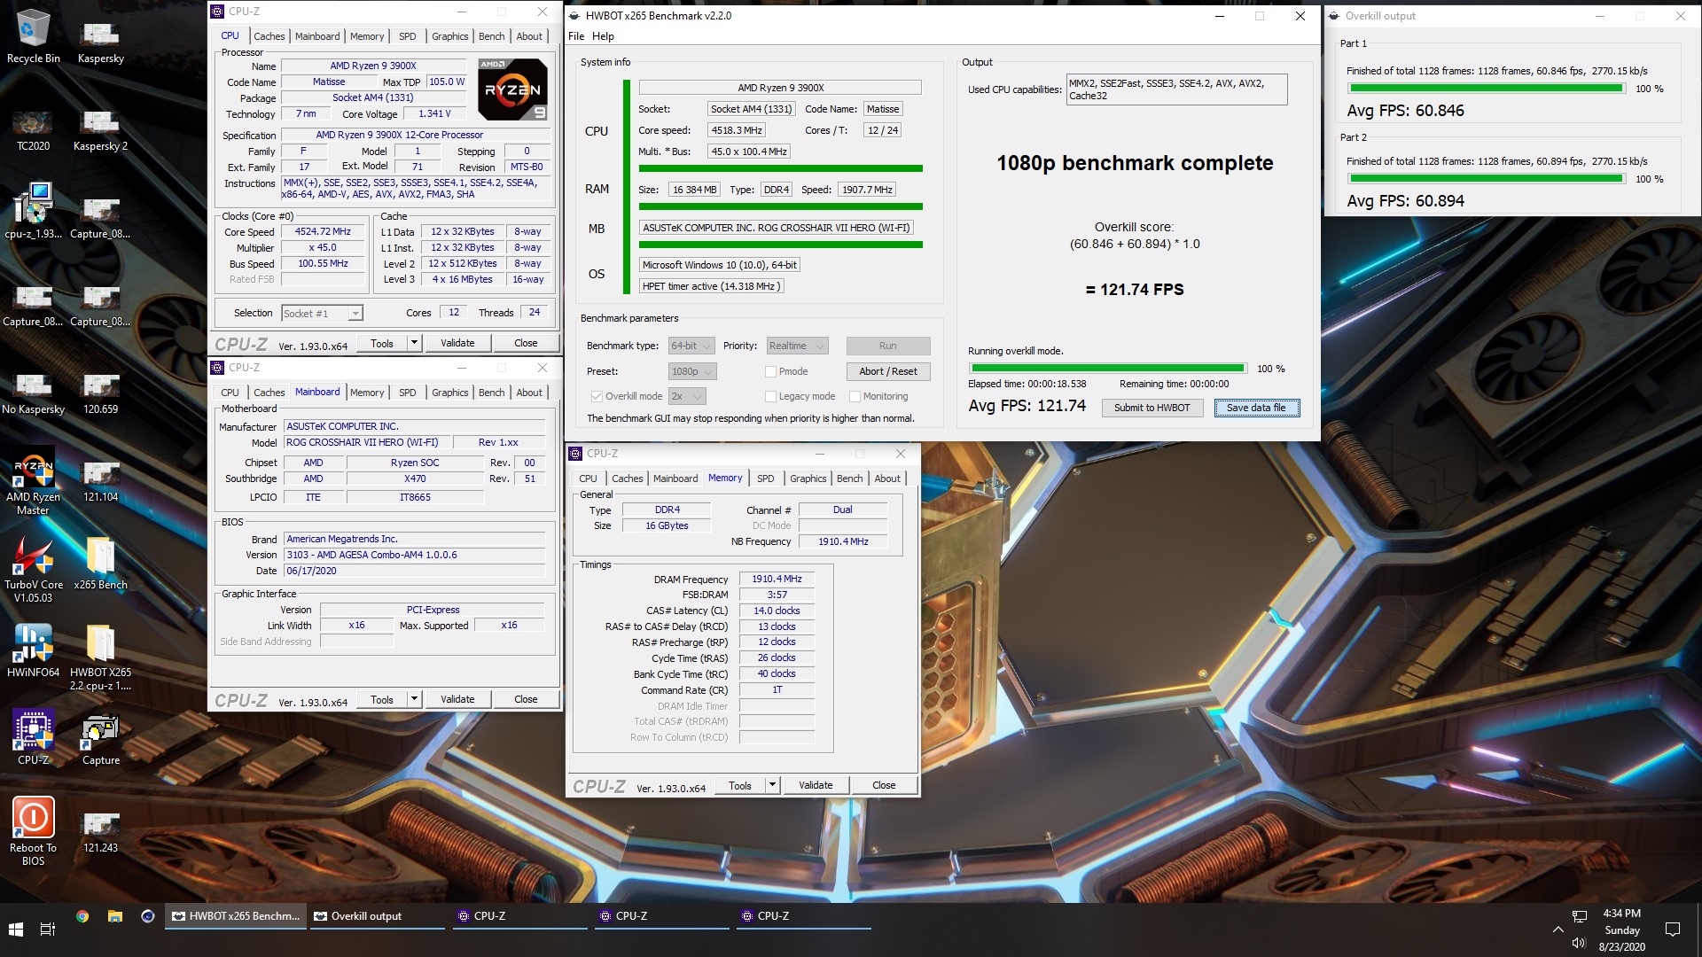Open the Overkill 2x multiplier dropdown
Image resolution: width=1702 pixels, height=957 pixels.
pyautogui.click(x=687, y=396)
